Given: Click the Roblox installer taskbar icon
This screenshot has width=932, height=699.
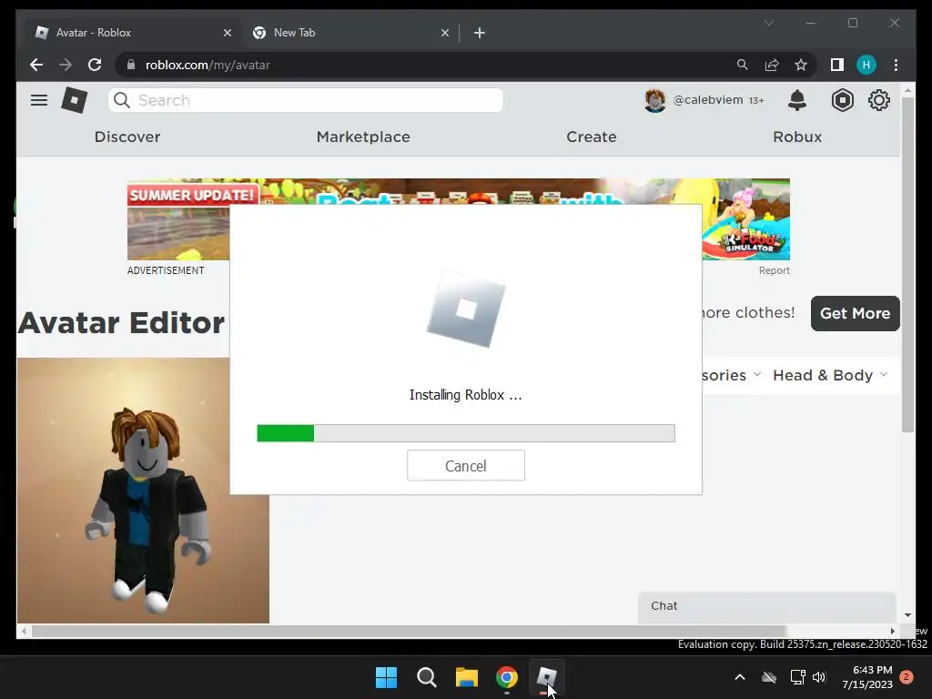Looking at the screenshot, I should (546, 677).
